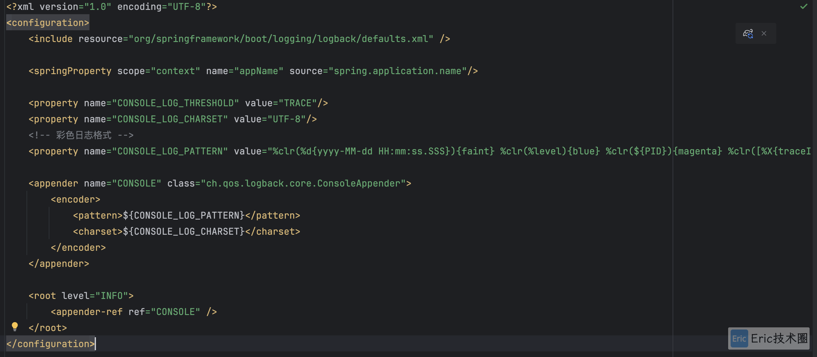Click the ConsoleAppender class name string

point(303,183)
